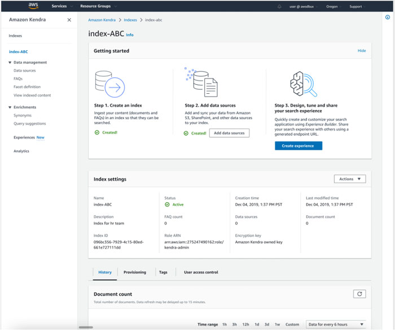Open Experiences in sidebar

point(24,137)
